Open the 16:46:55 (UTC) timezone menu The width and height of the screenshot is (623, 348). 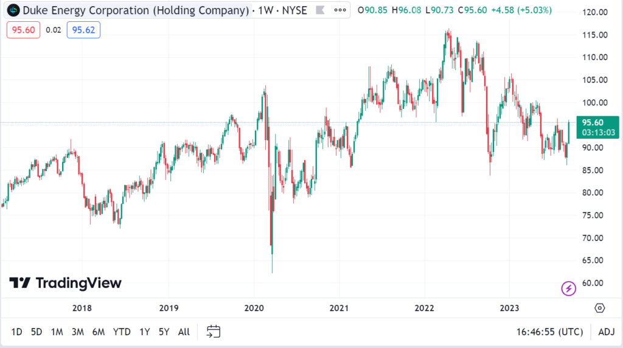(549, 332)
